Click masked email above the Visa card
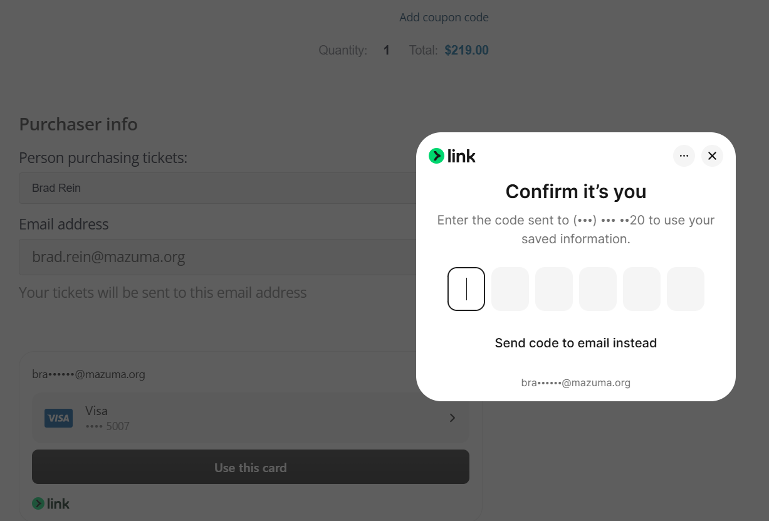769x521 pixels. click(x=88, y=374)
